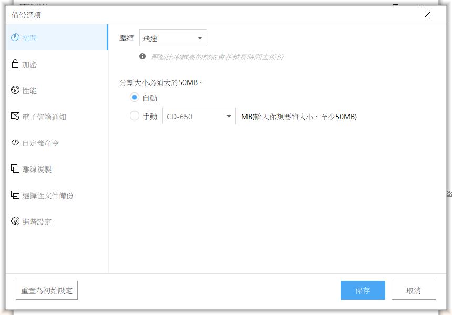Select the 手動 split size radio button
452x315 pixels.
tap(135, 115)
